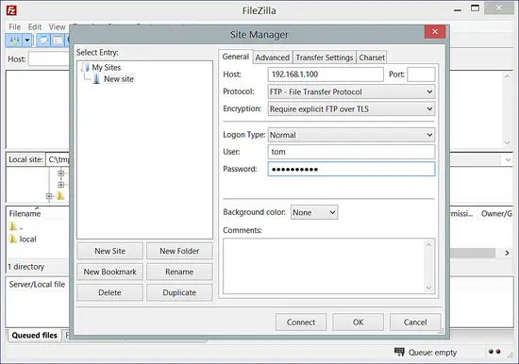Viewport: 519px width, 364px height.
Task: Open the File menu
Action: (14, 26)
